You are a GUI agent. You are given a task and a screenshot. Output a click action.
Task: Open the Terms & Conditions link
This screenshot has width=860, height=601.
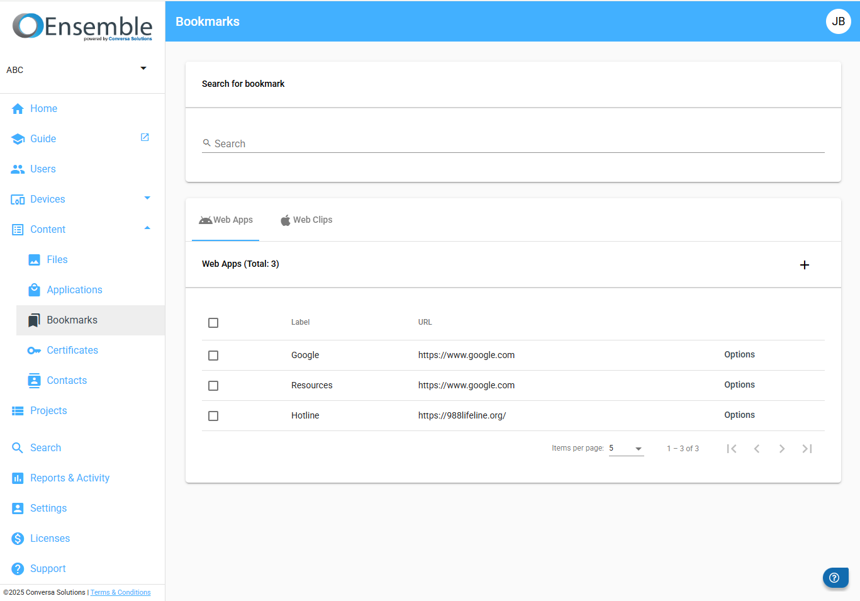[x=120, y=593]
